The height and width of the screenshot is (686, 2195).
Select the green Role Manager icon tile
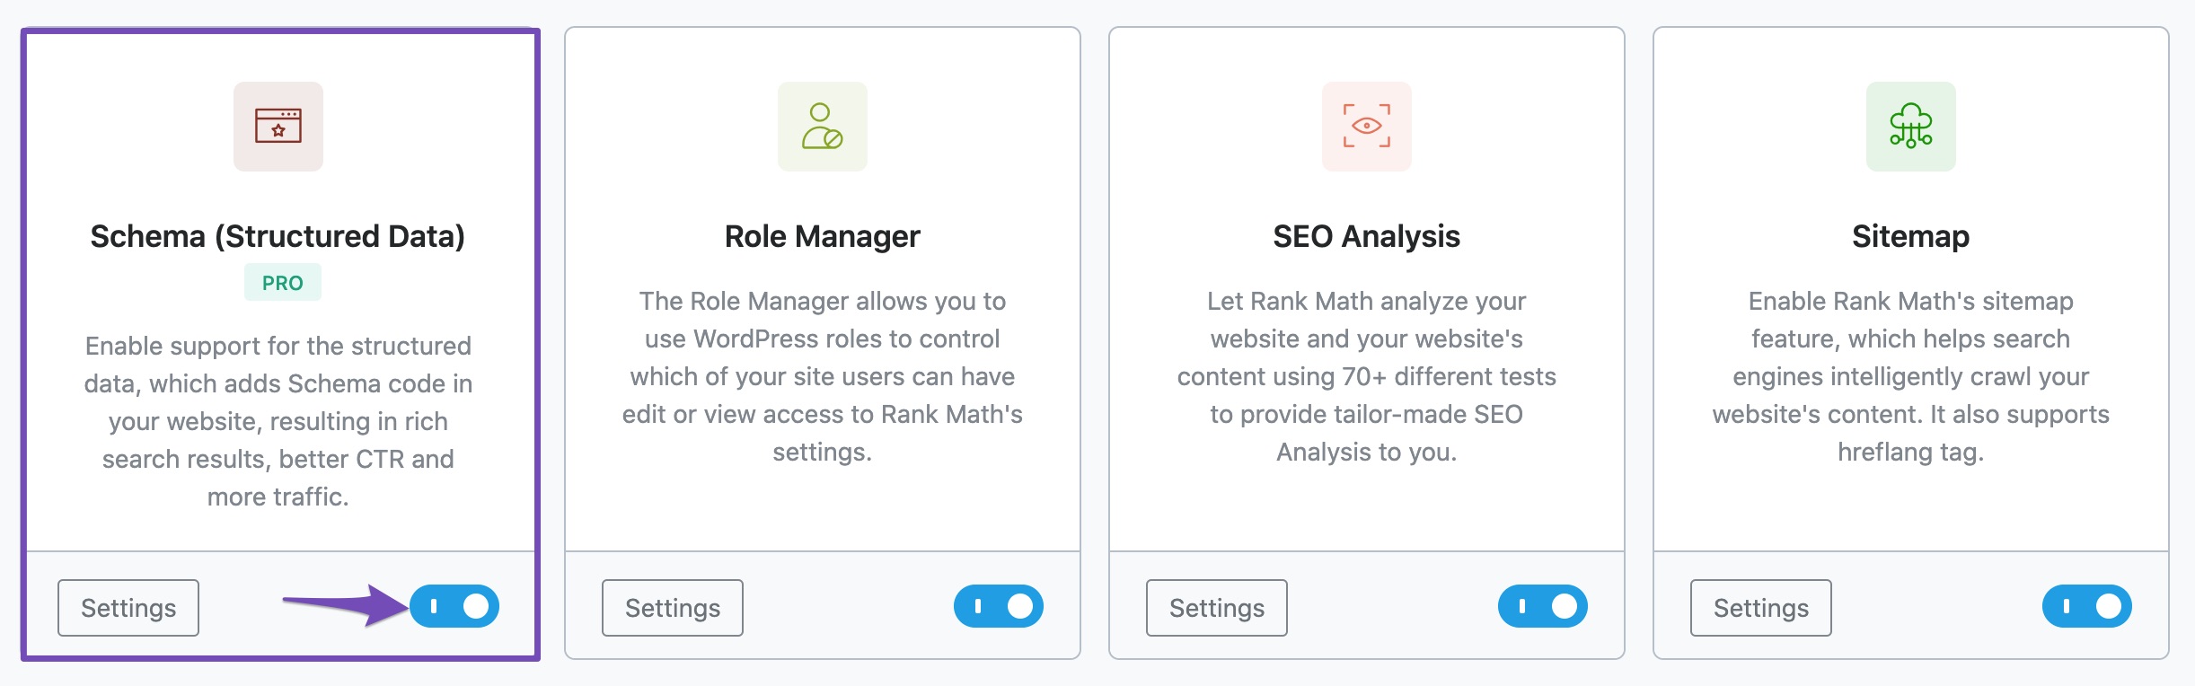[x=823, y=126]
